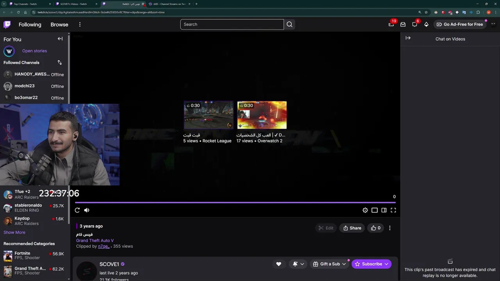Click the Edit clip button

(326, 228)
